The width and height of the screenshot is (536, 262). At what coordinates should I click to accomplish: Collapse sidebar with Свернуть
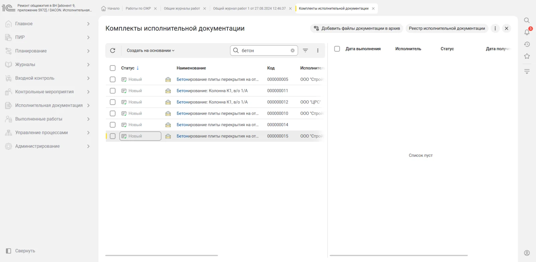tap(21, 251)
